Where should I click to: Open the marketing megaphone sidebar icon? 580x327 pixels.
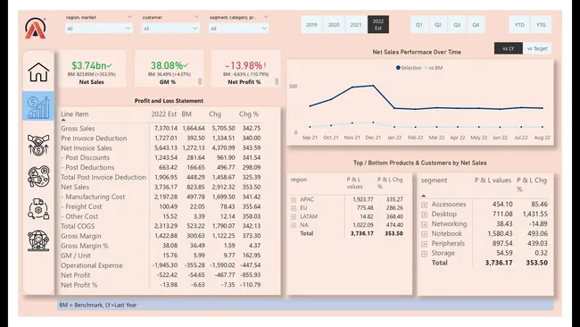tap(38, 176)
